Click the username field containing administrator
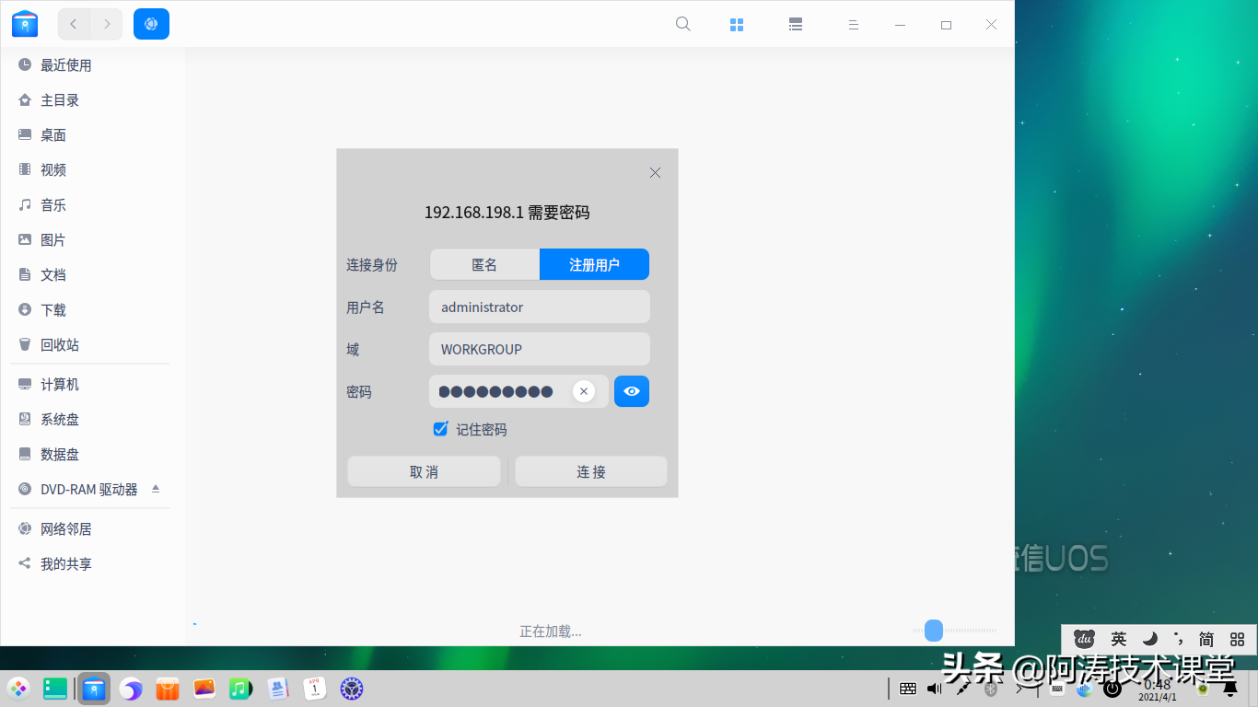 (540, 307)
